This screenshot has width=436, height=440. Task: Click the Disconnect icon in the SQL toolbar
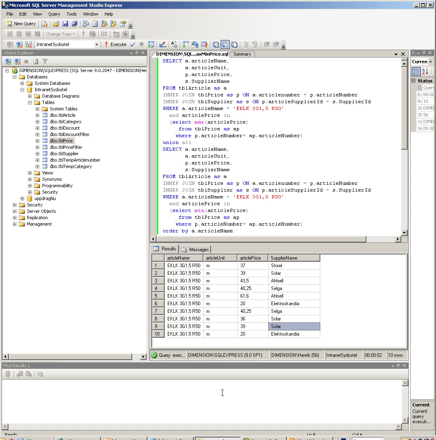19,44
